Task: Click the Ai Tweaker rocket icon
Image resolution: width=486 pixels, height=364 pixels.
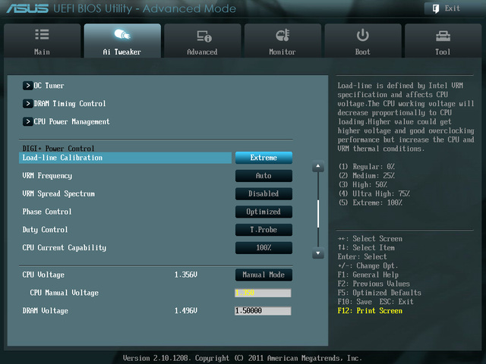Action: [122, 34]
